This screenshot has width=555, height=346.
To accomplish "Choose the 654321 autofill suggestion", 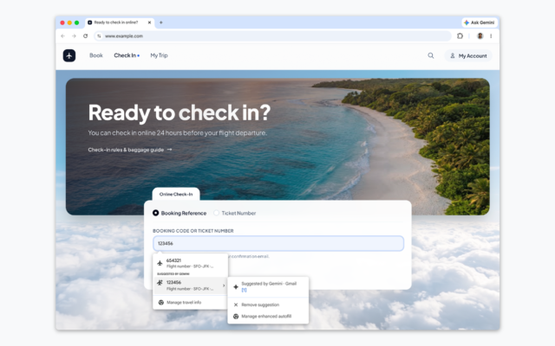I will [x=191, y=263].
